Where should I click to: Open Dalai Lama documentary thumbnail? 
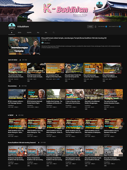pyautogui.click(x=75, y=94)
